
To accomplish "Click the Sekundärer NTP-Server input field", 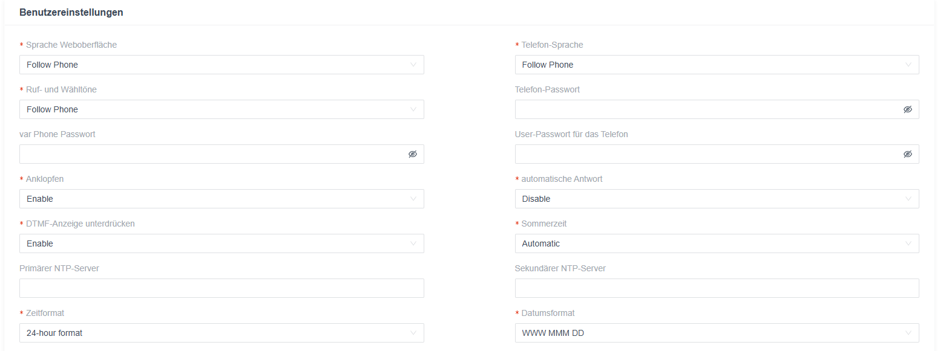I will pos(717,288).
